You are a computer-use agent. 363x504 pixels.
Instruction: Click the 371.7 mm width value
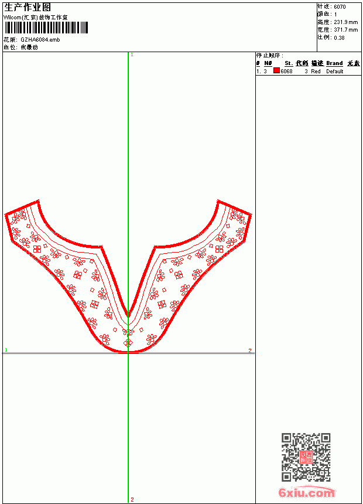tap(345, 30)
